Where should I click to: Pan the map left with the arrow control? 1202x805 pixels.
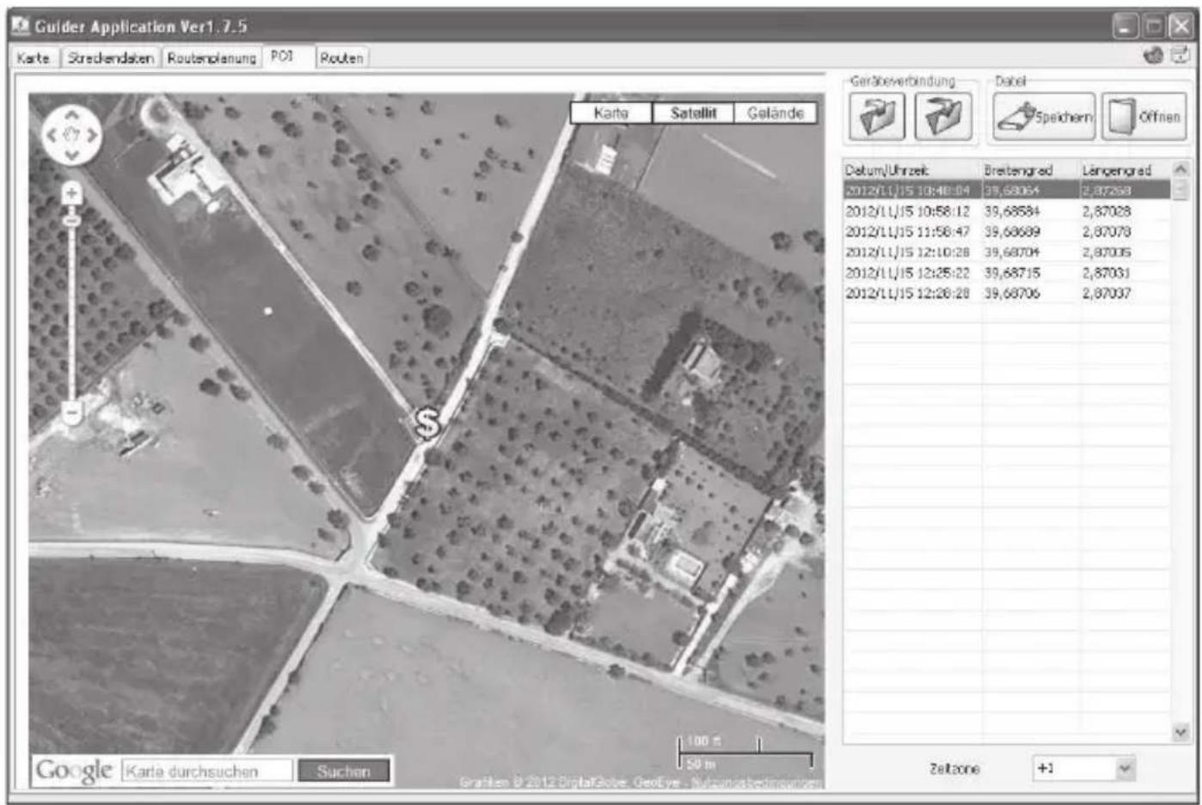[x=52, y=135]
